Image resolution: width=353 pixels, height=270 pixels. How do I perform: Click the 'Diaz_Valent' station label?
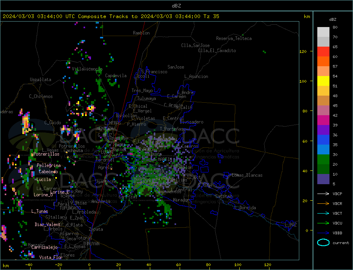[47, 225]
